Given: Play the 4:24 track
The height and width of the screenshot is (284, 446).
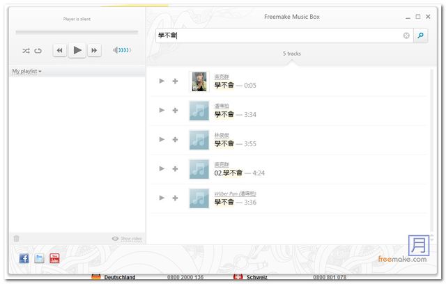Looking at the screenshot, I should point(162,168).
